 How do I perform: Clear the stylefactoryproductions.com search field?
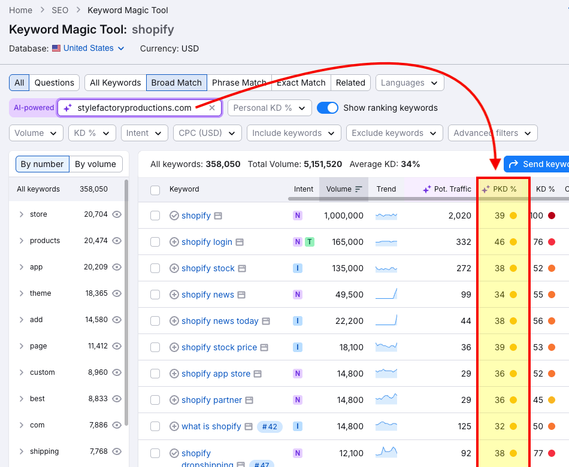click(x=213, y=108)
